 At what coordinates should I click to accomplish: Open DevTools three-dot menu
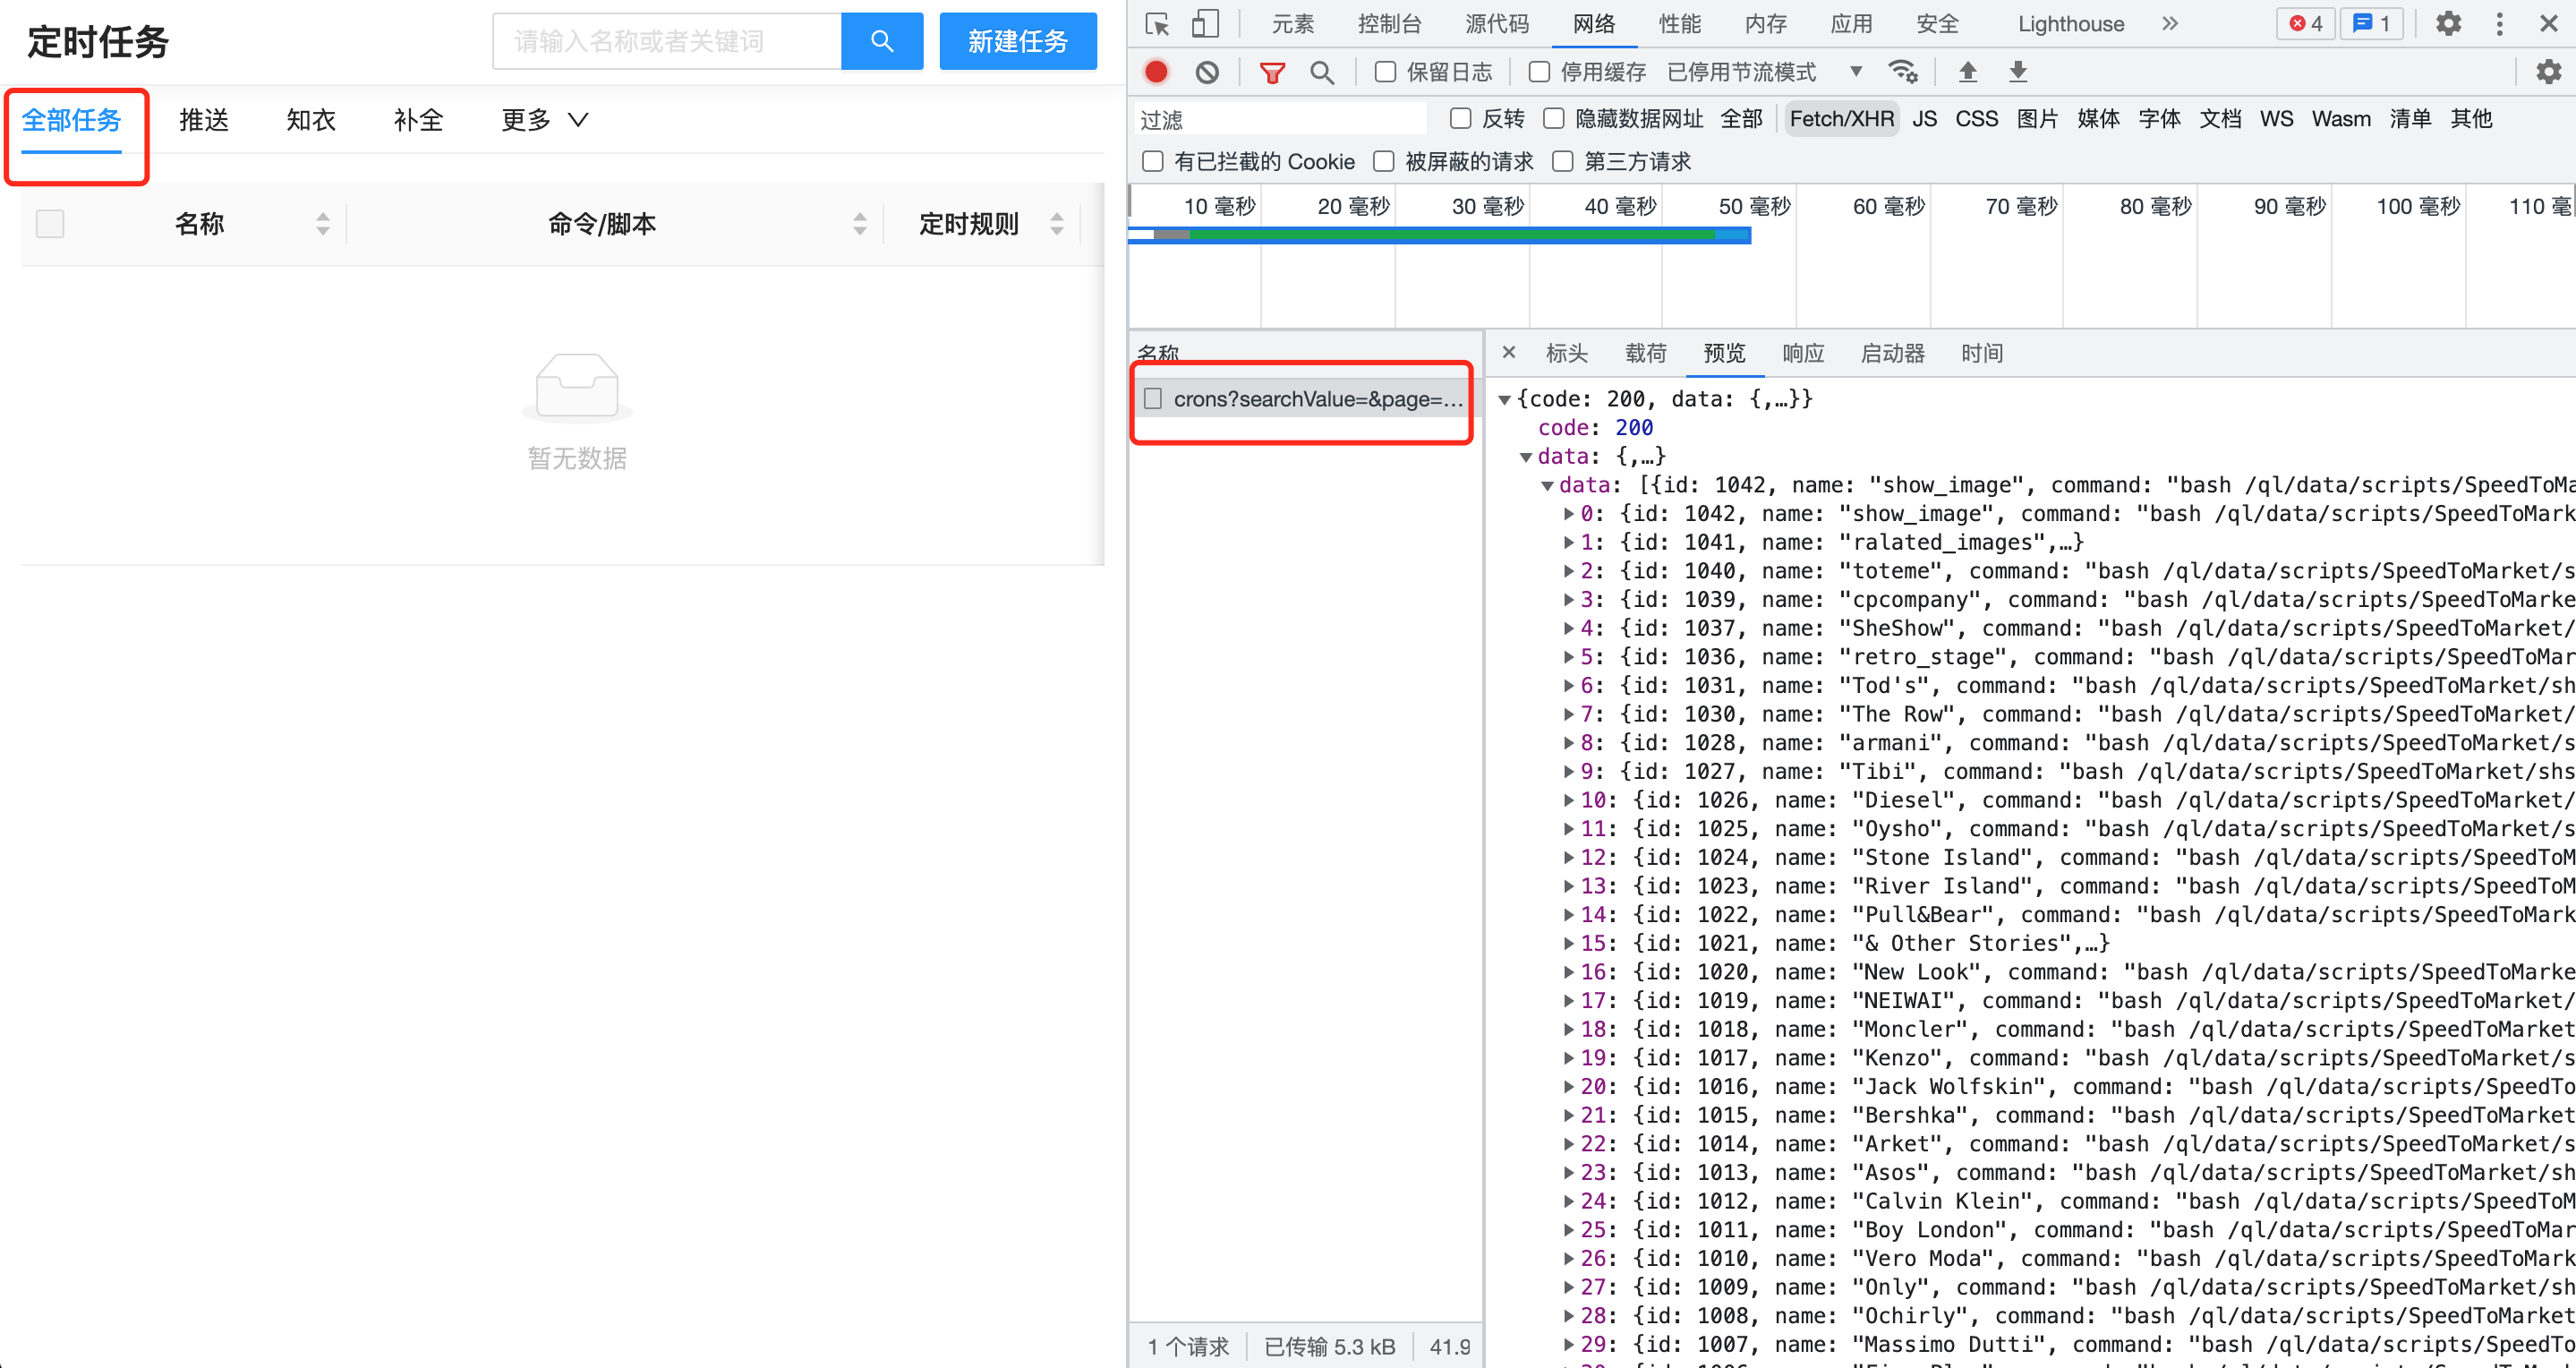coord(2499,24)
